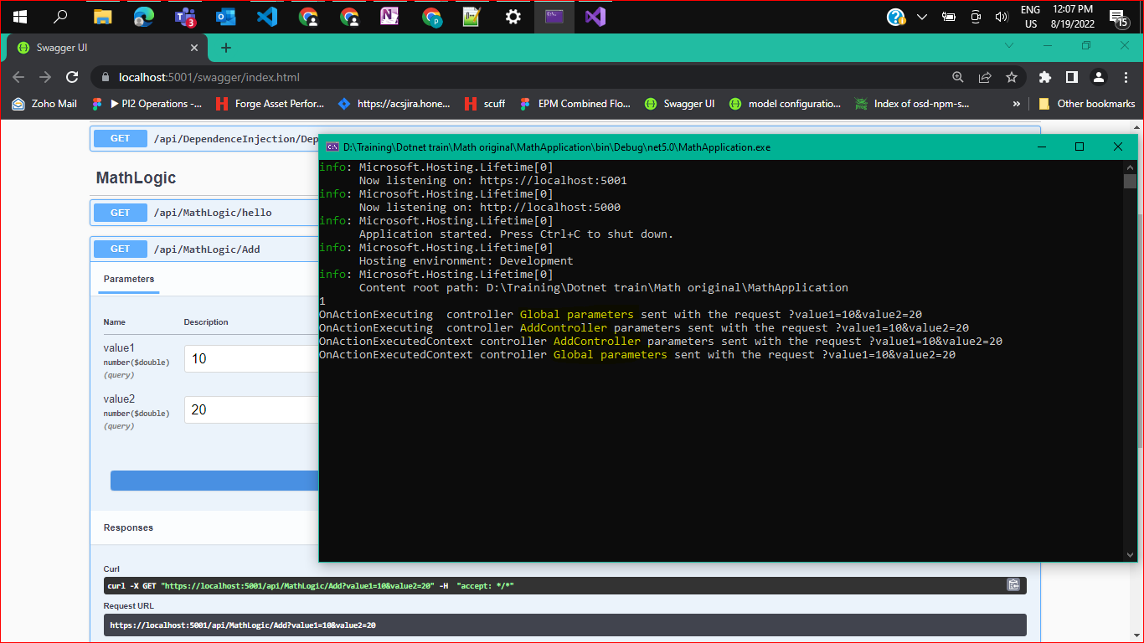The image size is (1144, 643).
Task: Open the browser extensions puzzle-piece icon
Action: coord(1044,76)
